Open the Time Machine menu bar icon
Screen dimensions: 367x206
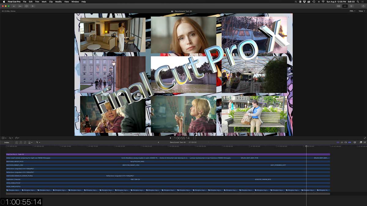314,2
